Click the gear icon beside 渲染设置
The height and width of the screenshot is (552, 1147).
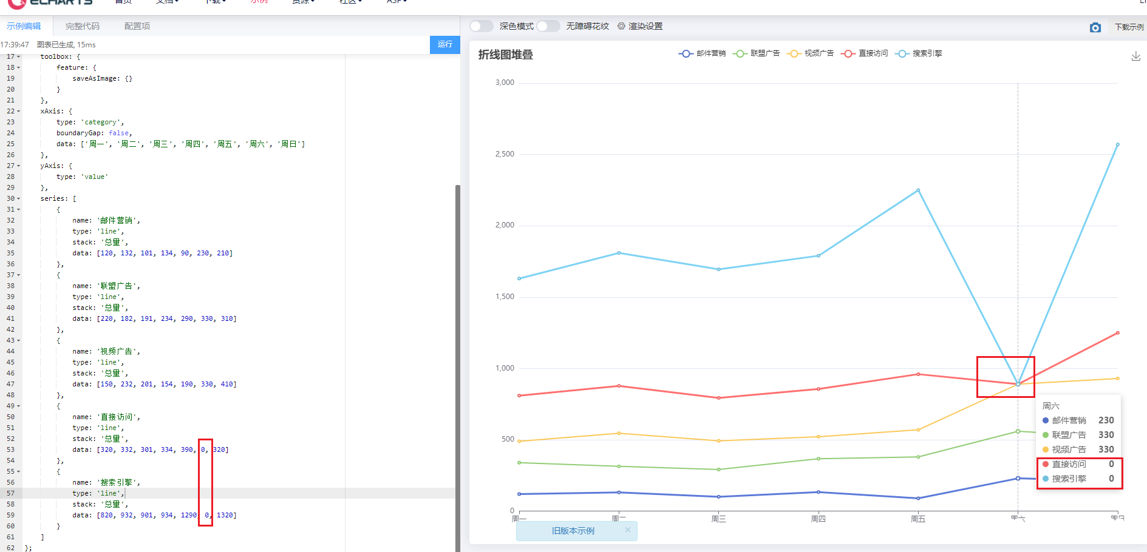(x=621, y=26)
